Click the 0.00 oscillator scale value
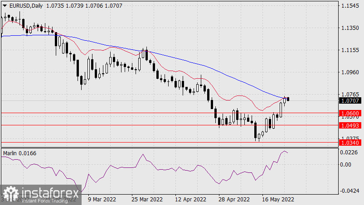Image resolution: width=364 pixels, height=205 pixels. [346, 164]
